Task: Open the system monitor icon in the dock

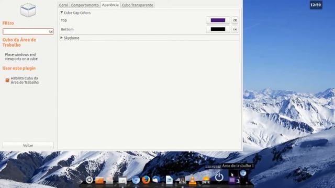Action: 122,181
